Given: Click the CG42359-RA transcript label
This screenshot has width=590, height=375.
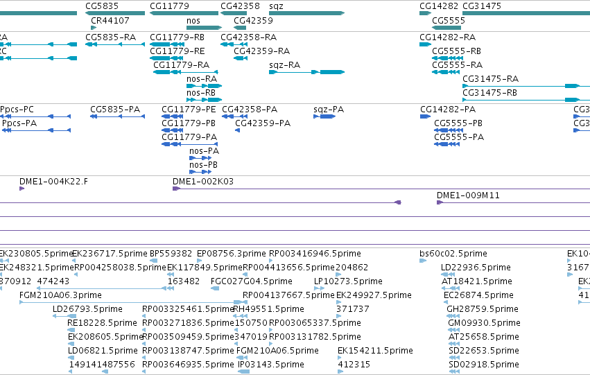Looking at the screenshot, I should tap(261, 51).
